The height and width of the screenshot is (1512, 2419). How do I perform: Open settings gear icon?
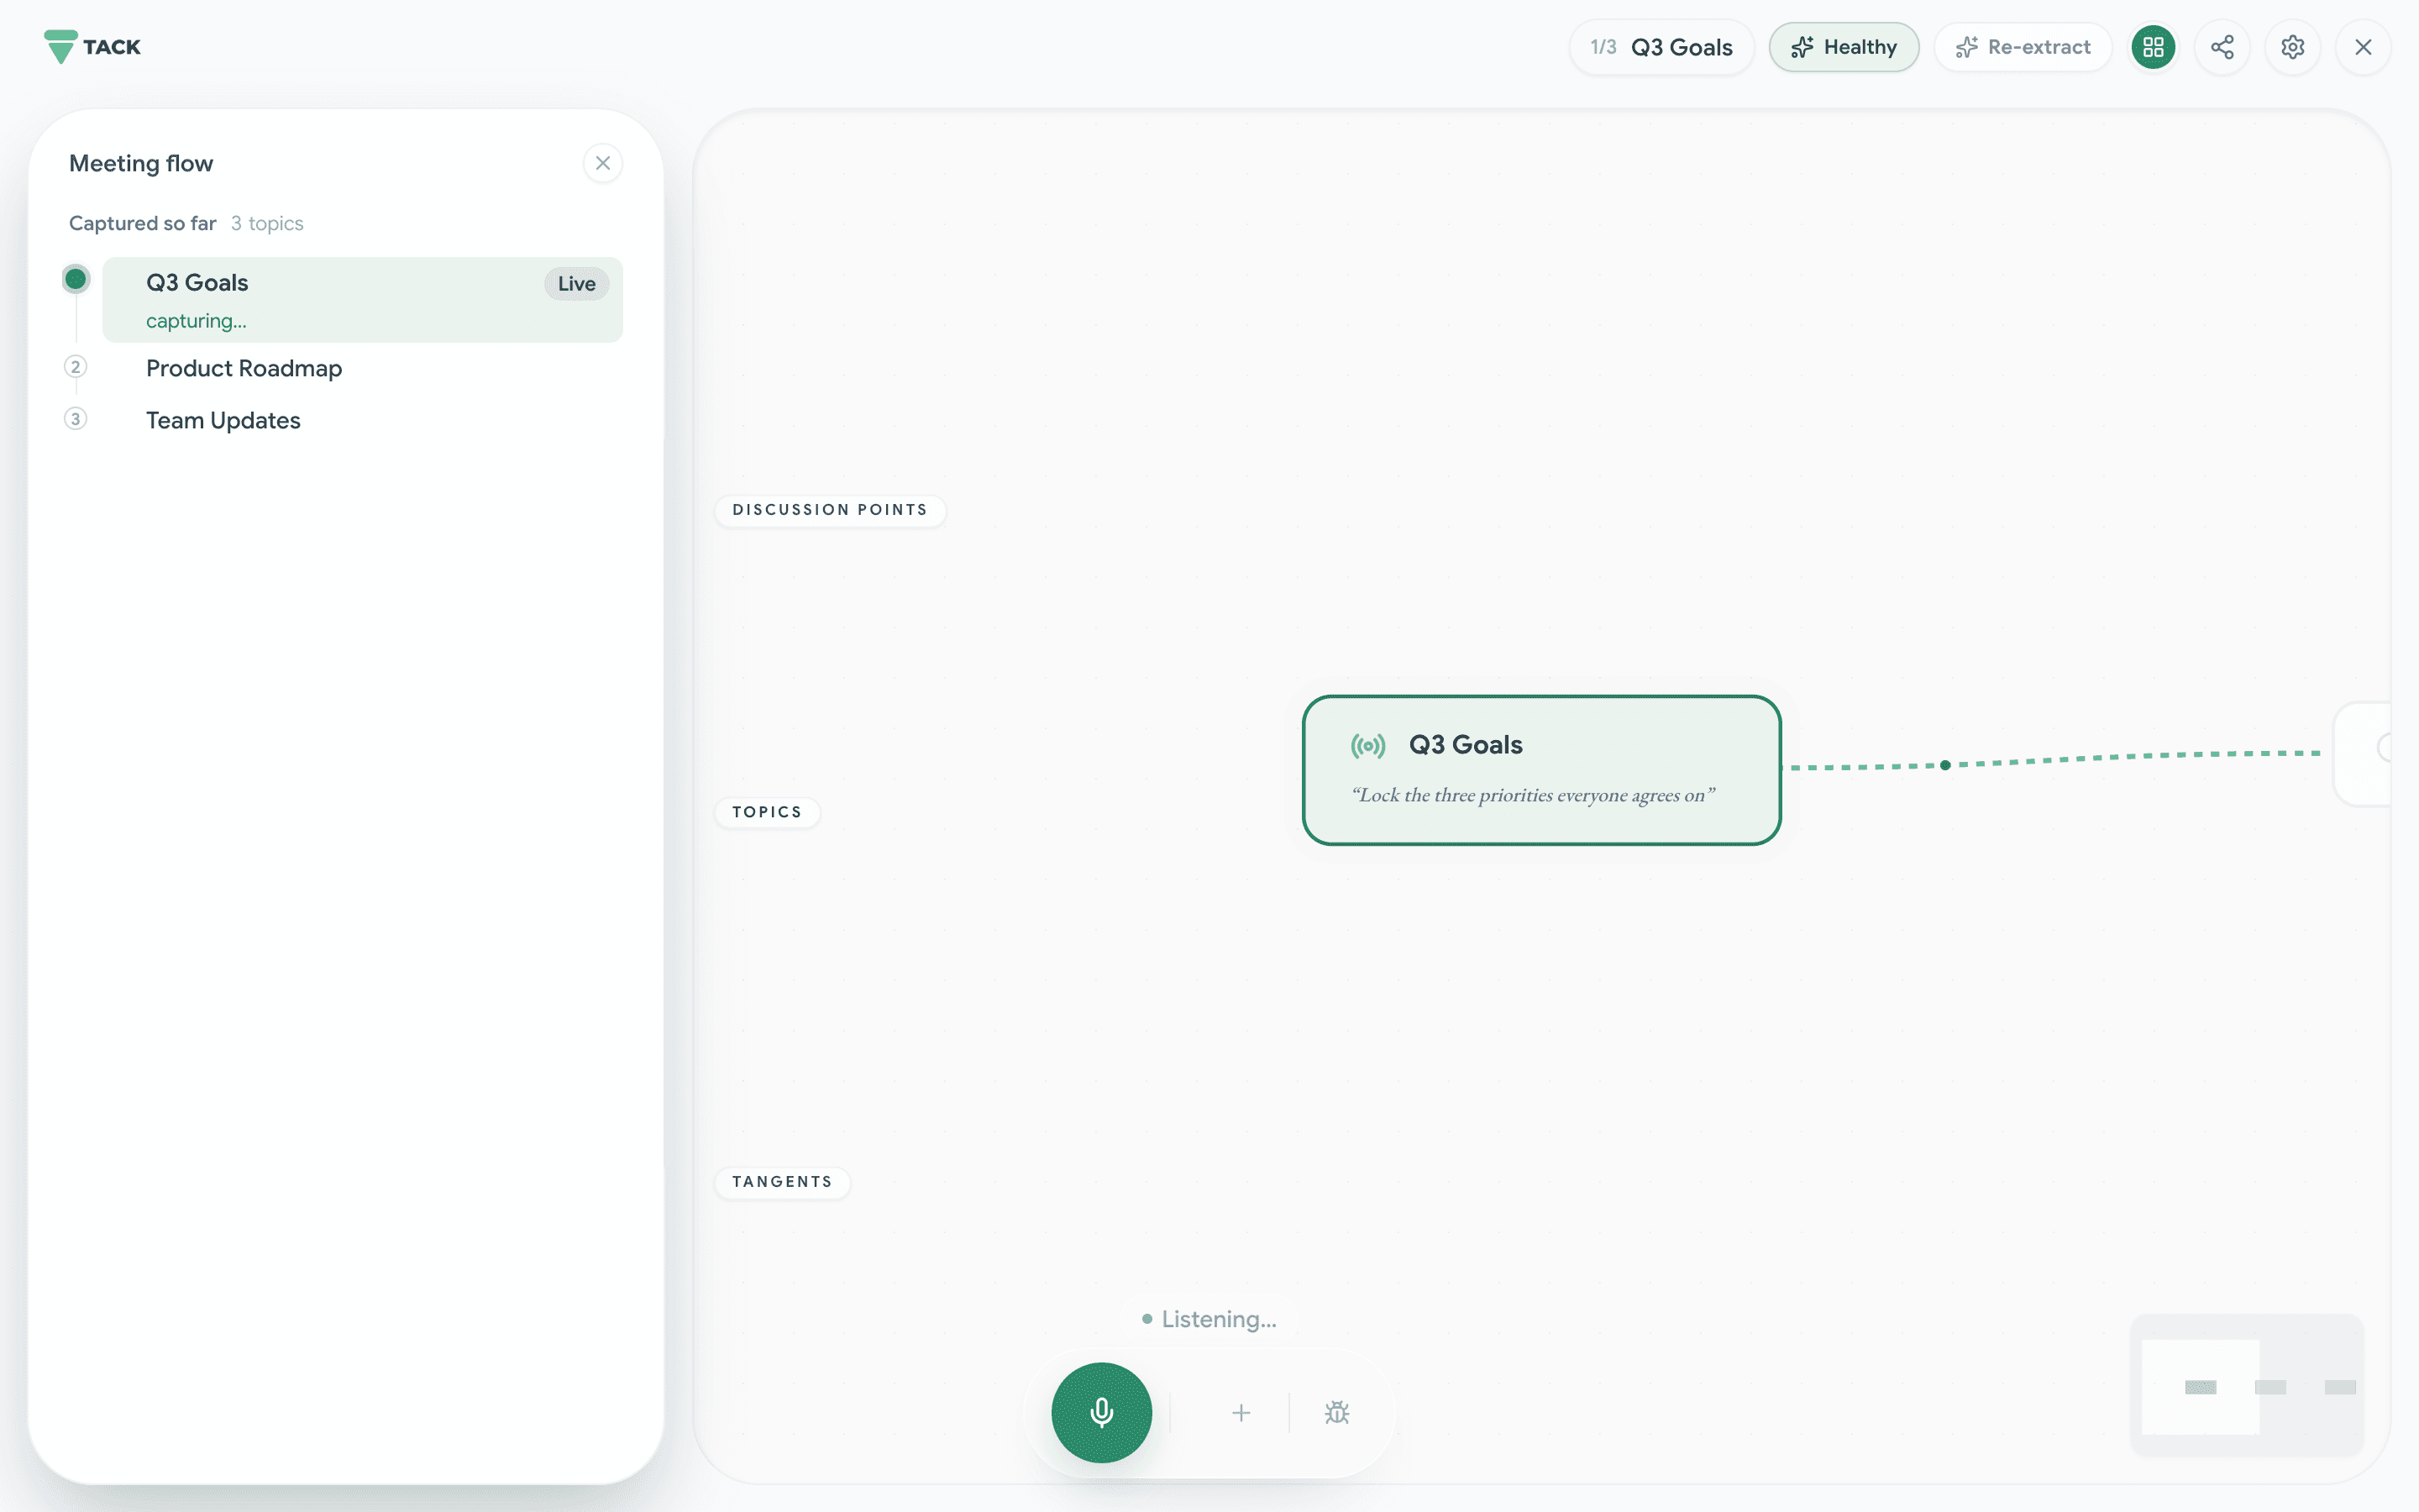click(x=2292, y=47)
